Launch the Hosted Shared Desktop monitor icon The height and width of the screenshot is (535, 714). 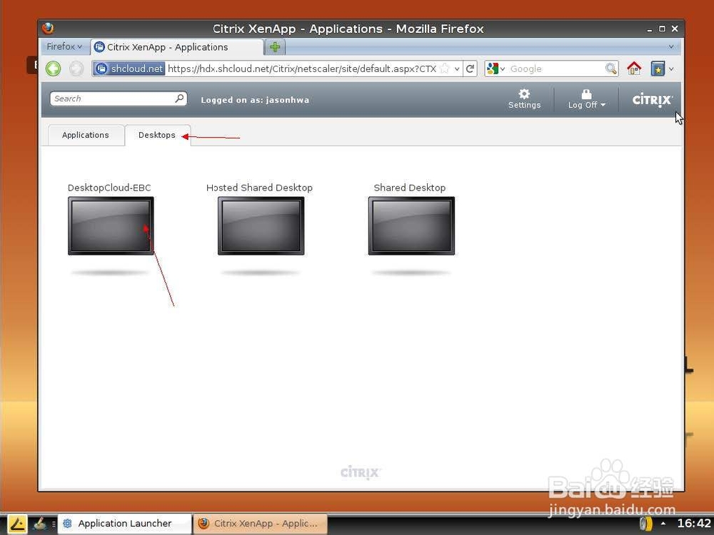point(261,225)
